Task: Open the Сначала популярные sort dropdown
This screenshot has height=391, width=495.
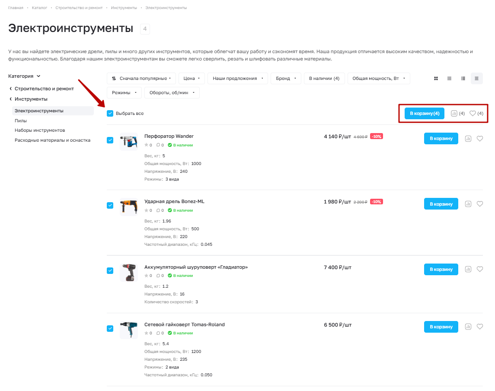Action: click(141, 78)
